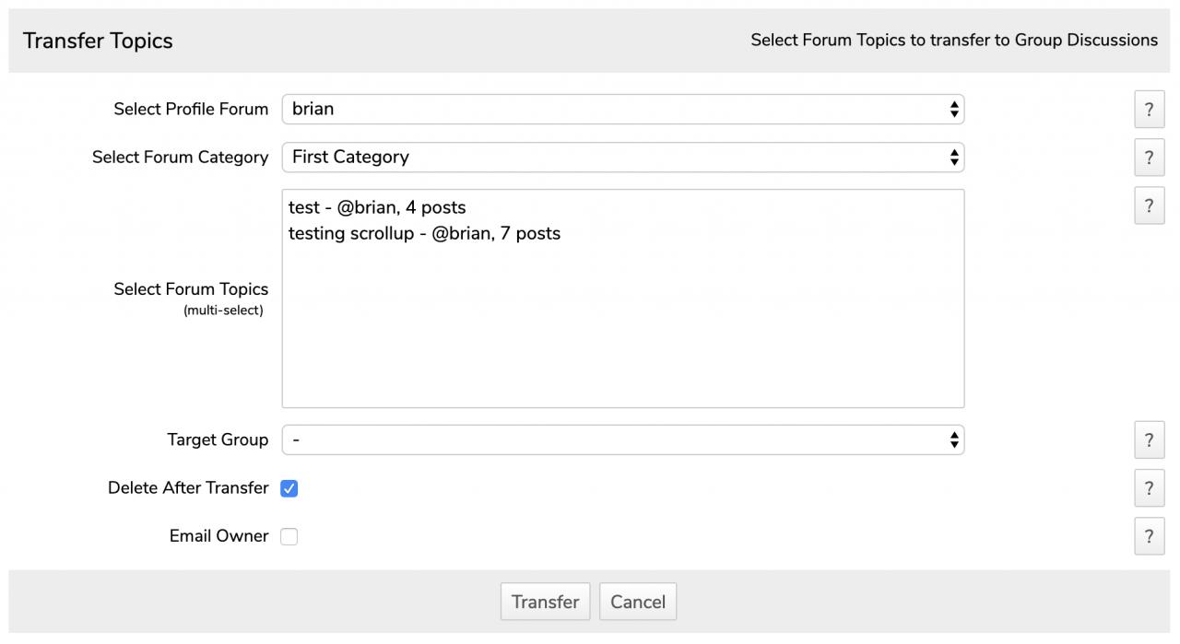Open help icon beside Forum Topics list
The height and width of the screenshot is (644, 1180).
point(1149,206)
